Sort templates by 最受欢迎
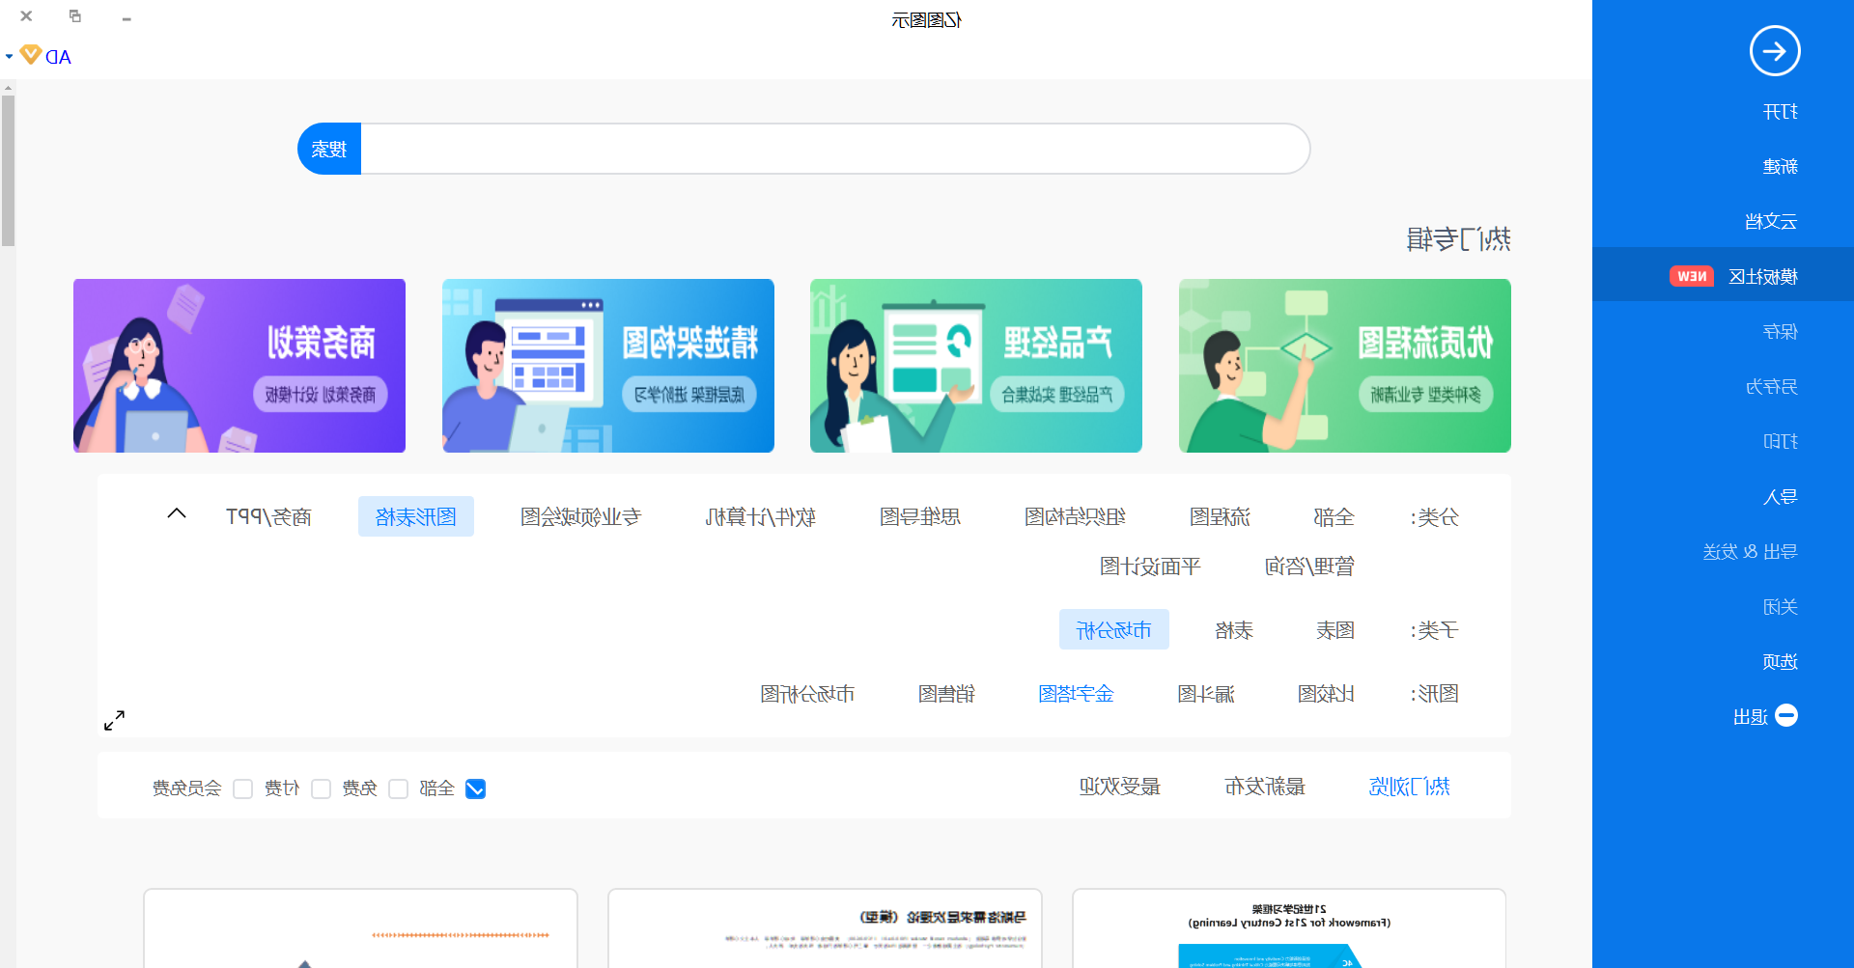 (1120, 787)
